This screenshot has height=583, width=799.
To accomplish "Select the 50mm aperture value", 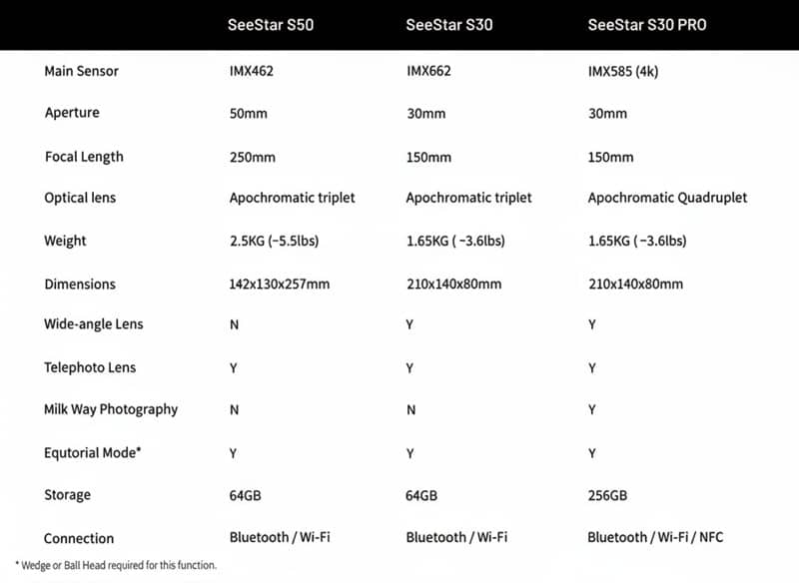I will [249, 114].
